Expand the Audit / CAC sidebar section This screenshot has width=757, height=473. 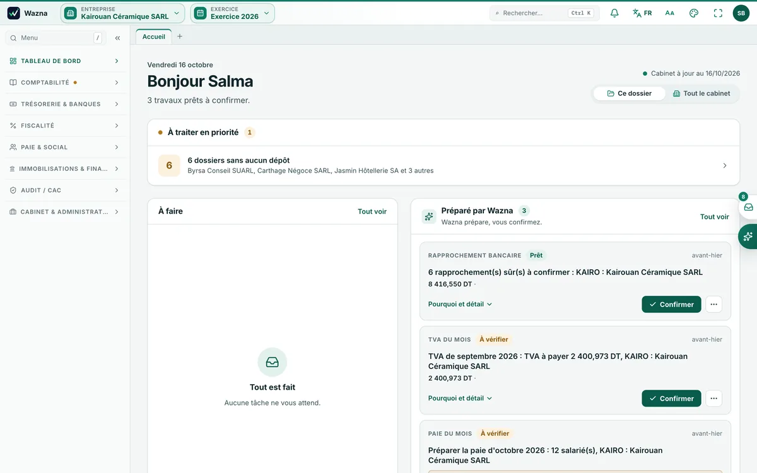[65, 190]
